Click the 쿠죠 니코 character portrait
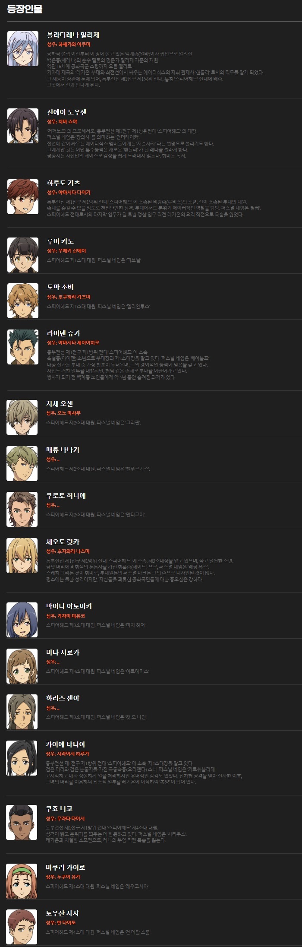Screen dimensions: 302x947 point(22,822)
